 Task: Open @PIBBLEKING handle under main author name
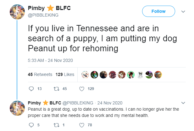coord(43,15)
